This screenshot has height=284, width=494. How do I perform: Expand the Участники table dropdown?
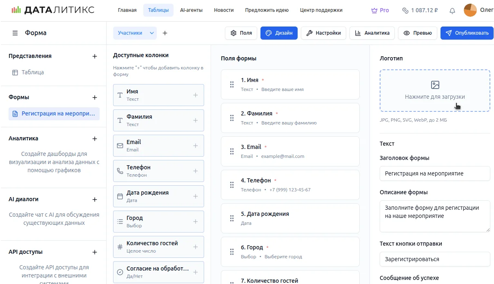click(152, 33)
